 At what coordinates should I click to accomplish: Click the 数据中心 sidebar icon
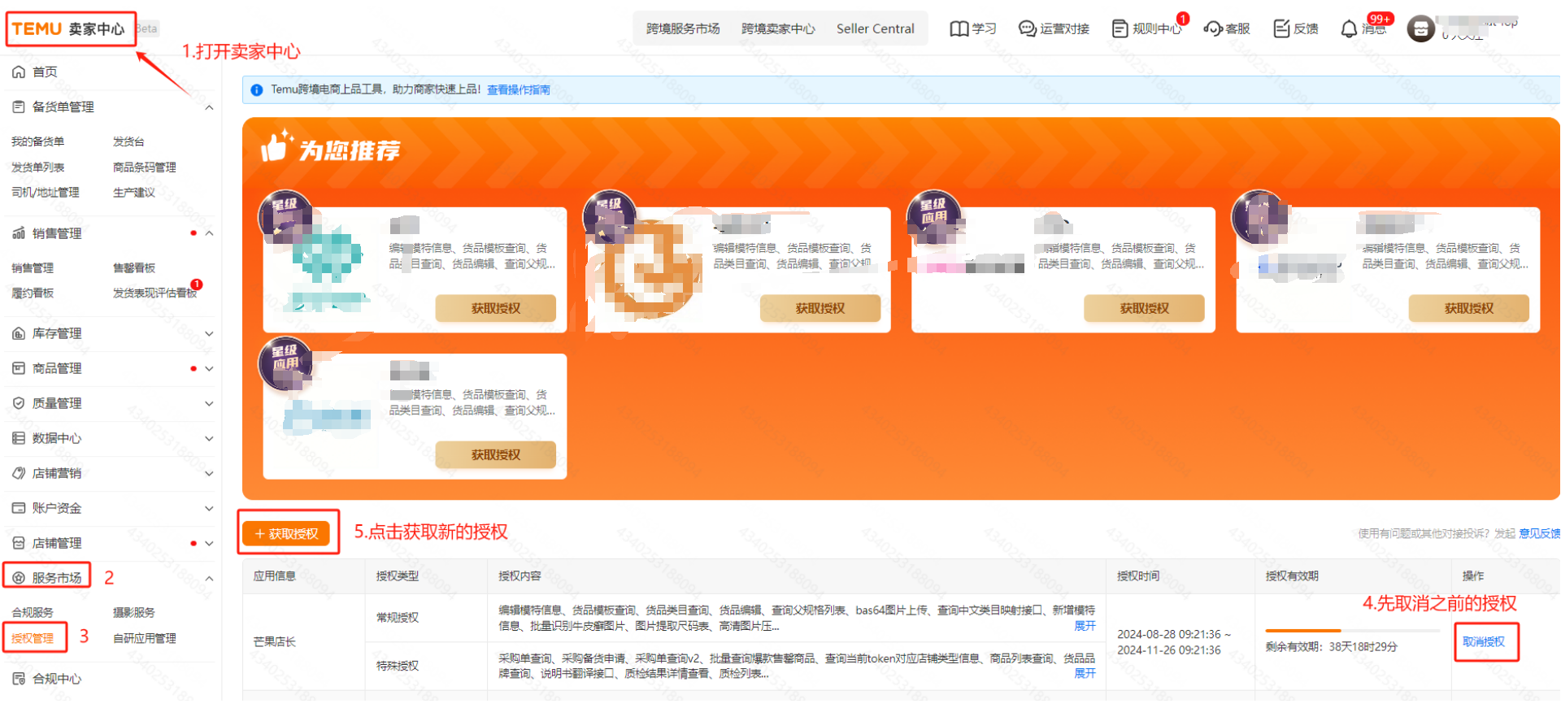point(19,438)
